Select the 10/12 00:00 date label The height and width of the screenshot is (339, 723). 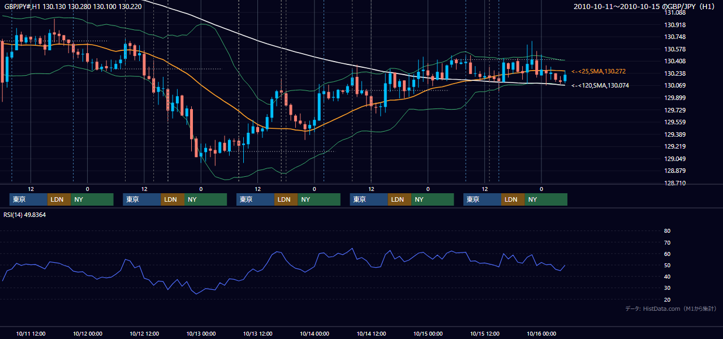88,333
